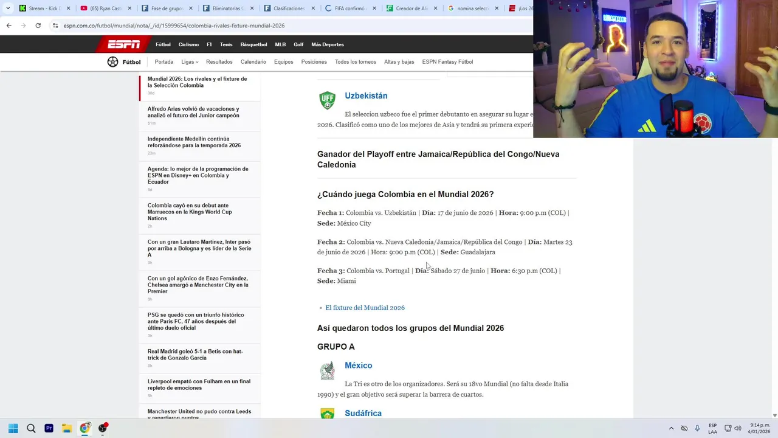Open ESPN Fantasy Fútbol link
This screenshot has width=778, height=438.
pyautogui.click(x=447, y=62)
